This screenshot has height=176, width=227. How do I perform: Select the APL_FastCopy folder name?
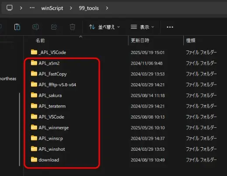pyautogui.click(x=53, y=74)
